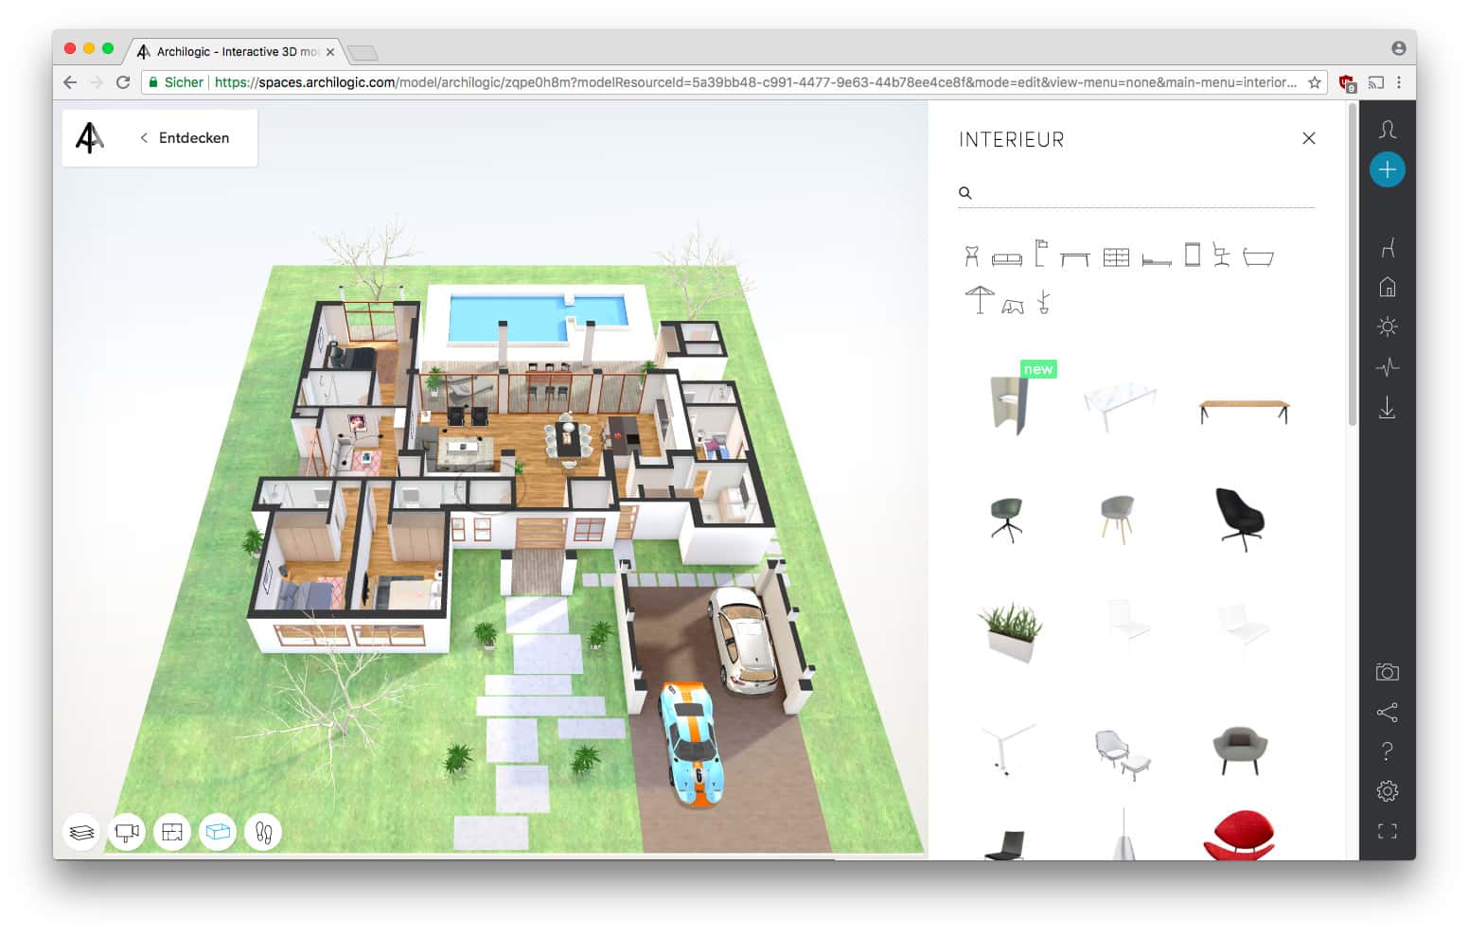Click the camera screenshot icon in right sidebar
The image size is (1469, 936).
pyautogui.click(x=1387, y=671)
